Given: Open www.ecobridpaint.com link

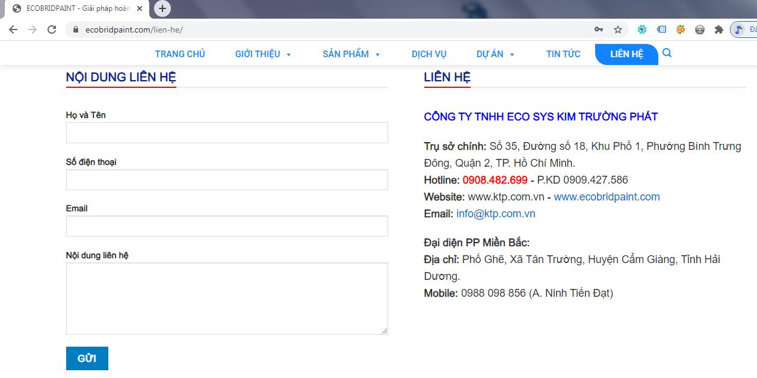Looking at the screenshot, I should coord(607,197).
